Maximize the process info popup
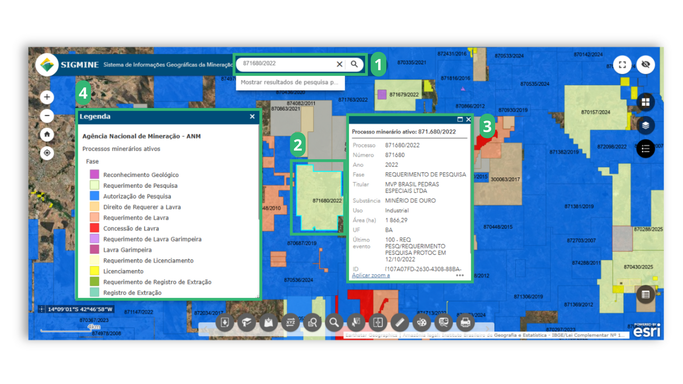 (460, 119)
